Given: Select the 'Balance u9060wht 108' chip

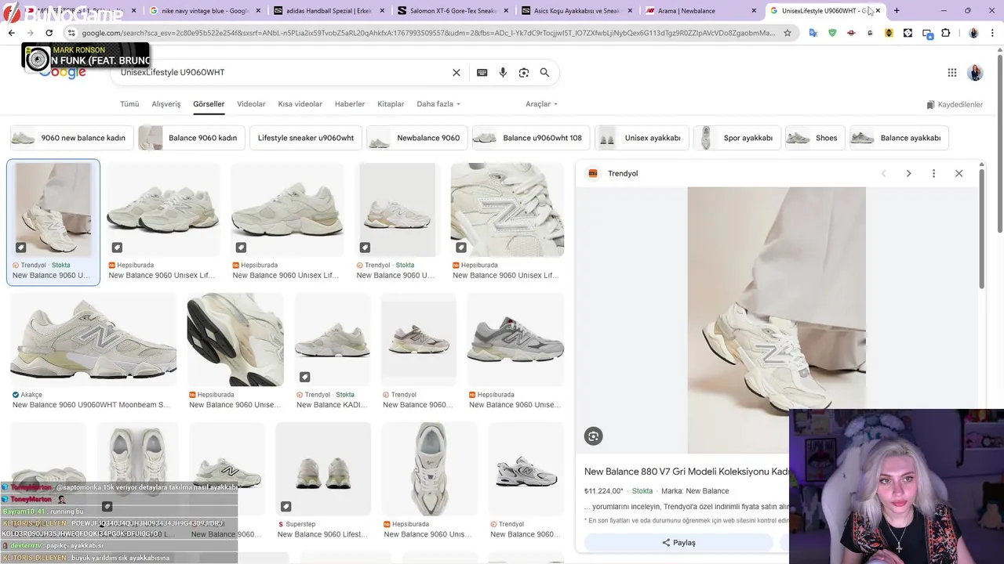Looking at the screenshot, I should pos(531,138).
